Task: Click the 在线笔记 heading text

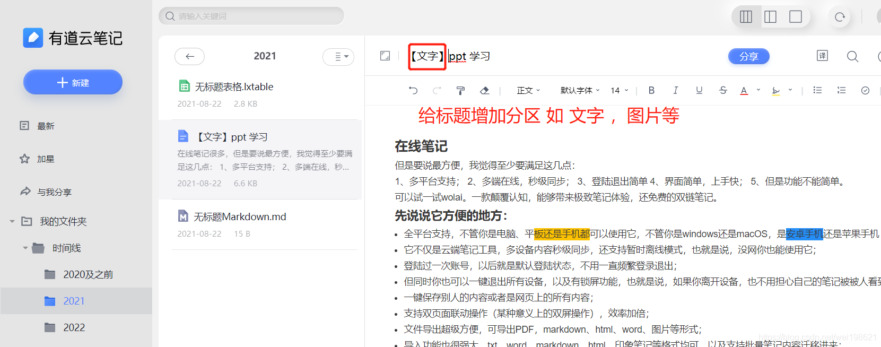Action: [421, 146]
